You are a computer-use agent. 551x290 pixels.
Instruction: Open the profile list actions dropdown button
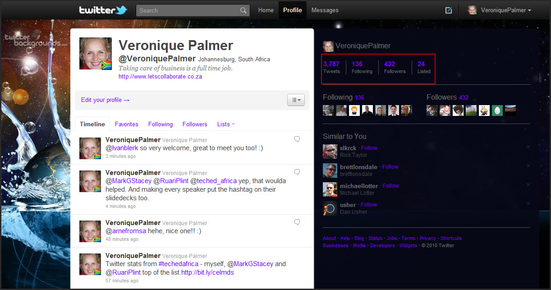[296, 100]
